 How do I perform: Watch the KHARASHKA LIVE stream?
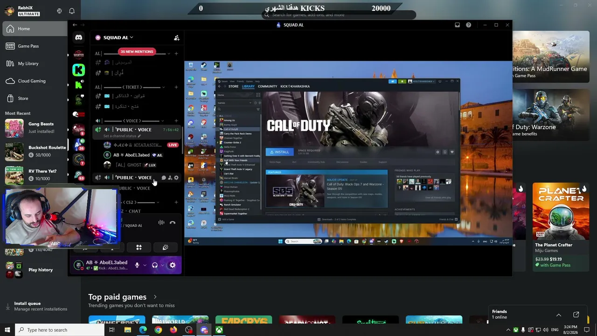pyautogui.click(x=173, y=145)
